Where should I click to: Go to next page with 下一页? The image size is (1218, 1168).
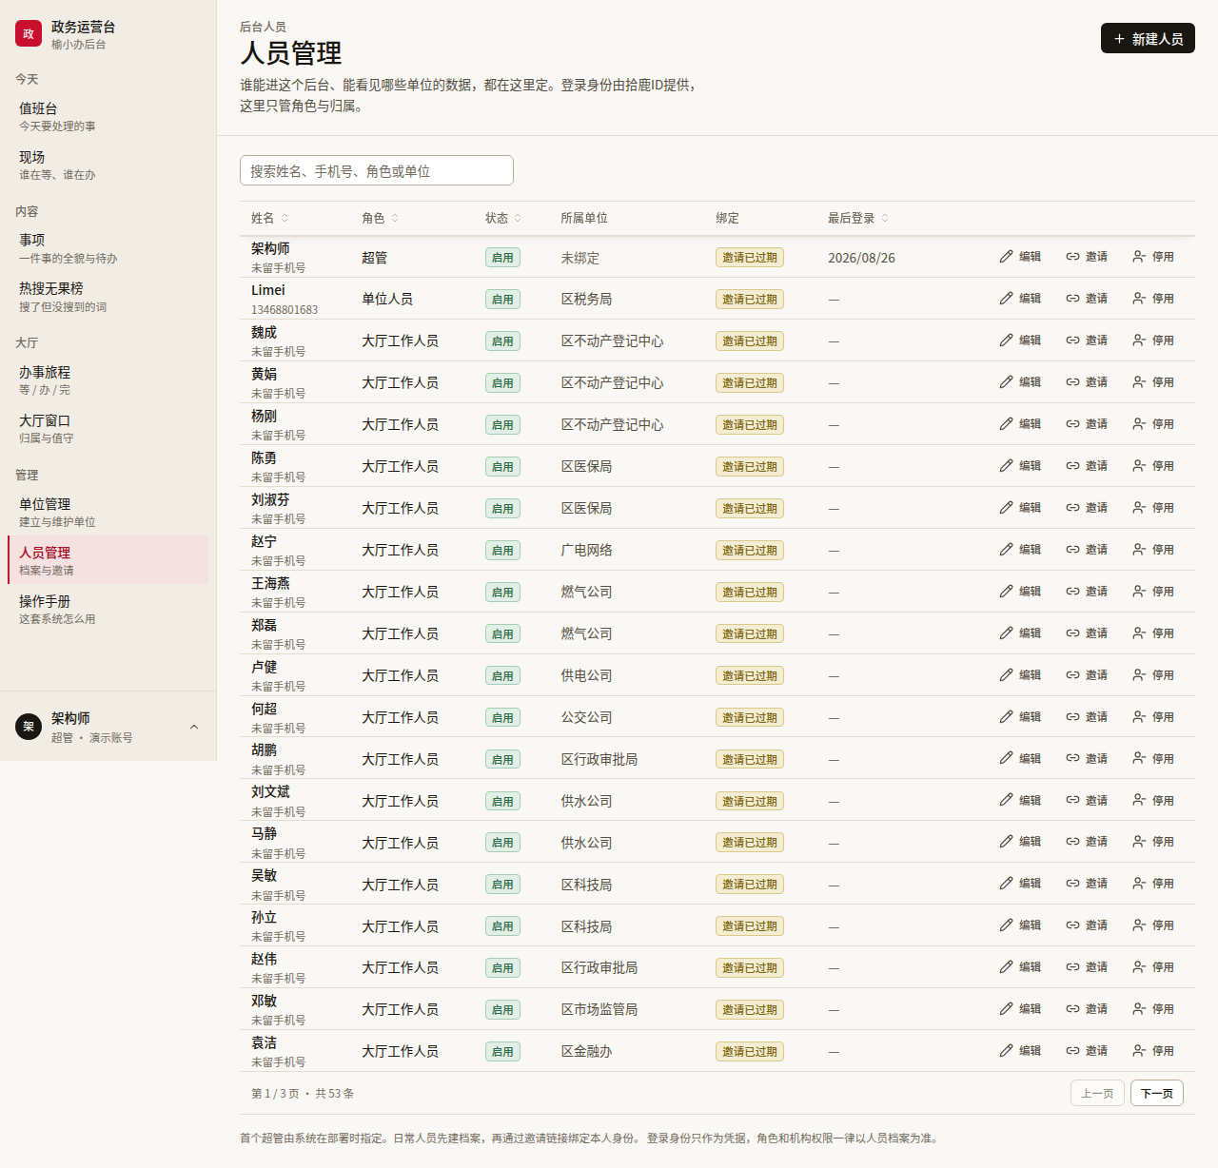(x=1157, y=1094)
